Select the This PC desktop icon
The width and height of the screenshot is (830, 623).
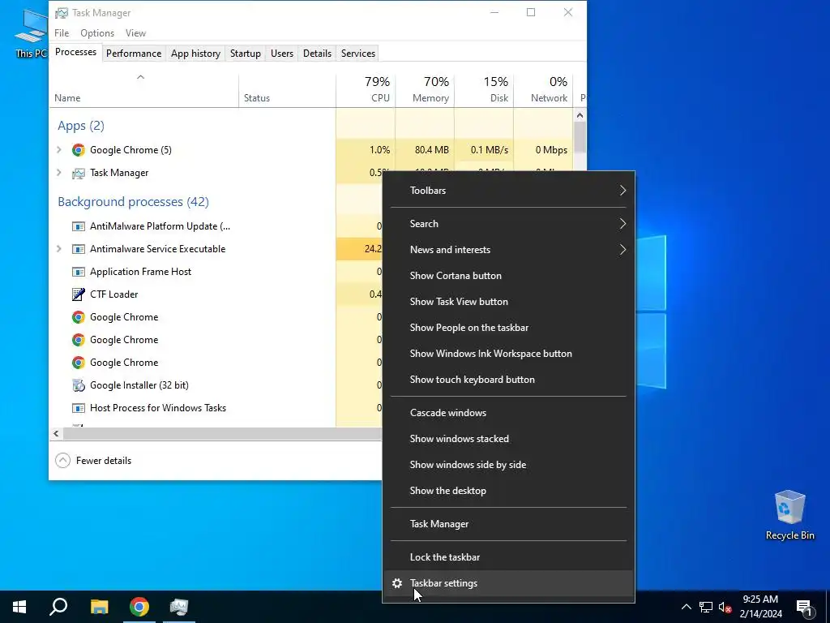[31, 33]
